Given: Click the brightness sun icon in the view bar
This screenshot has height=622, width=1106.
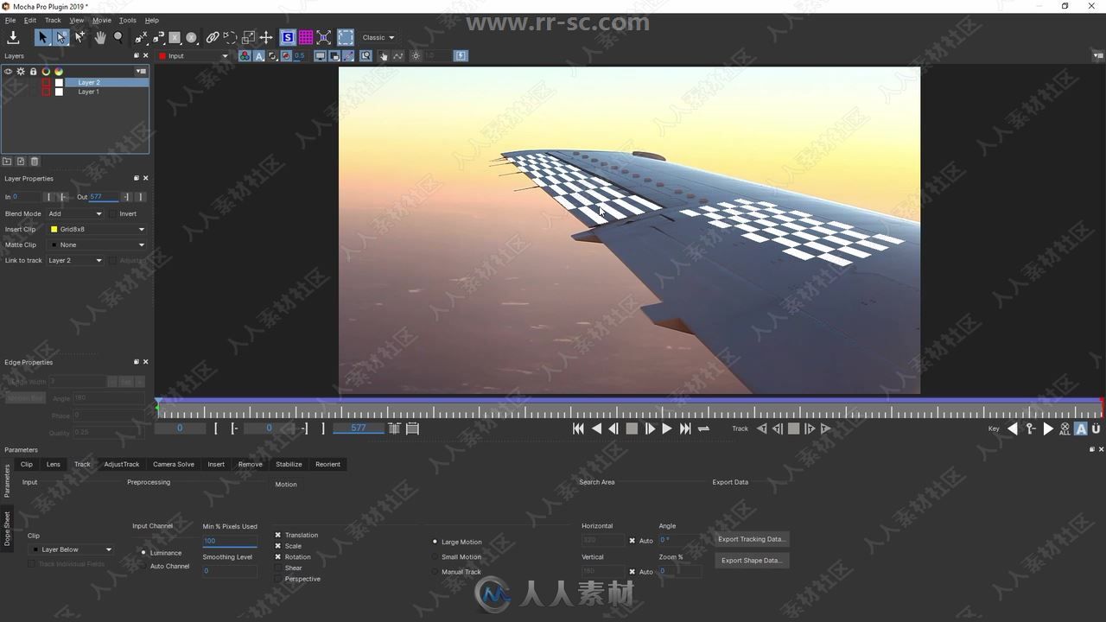Looking at the screenshot, I should 416,56.
